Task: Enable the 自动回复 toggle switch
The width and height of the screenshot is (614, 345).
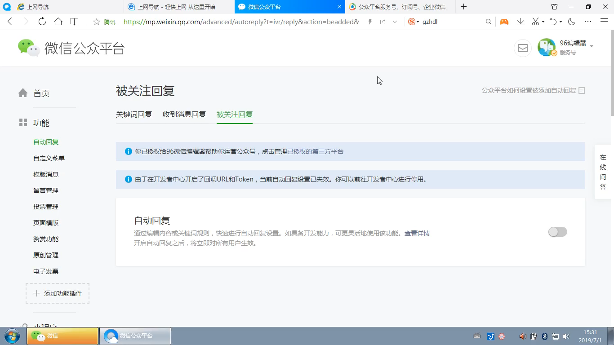Action: 557,231
